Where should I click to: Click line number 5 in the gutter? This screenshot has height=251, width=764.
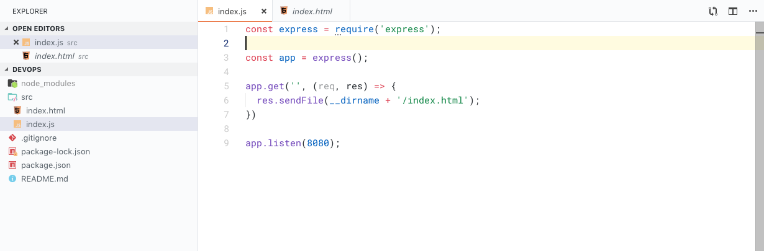click(226, 86)
